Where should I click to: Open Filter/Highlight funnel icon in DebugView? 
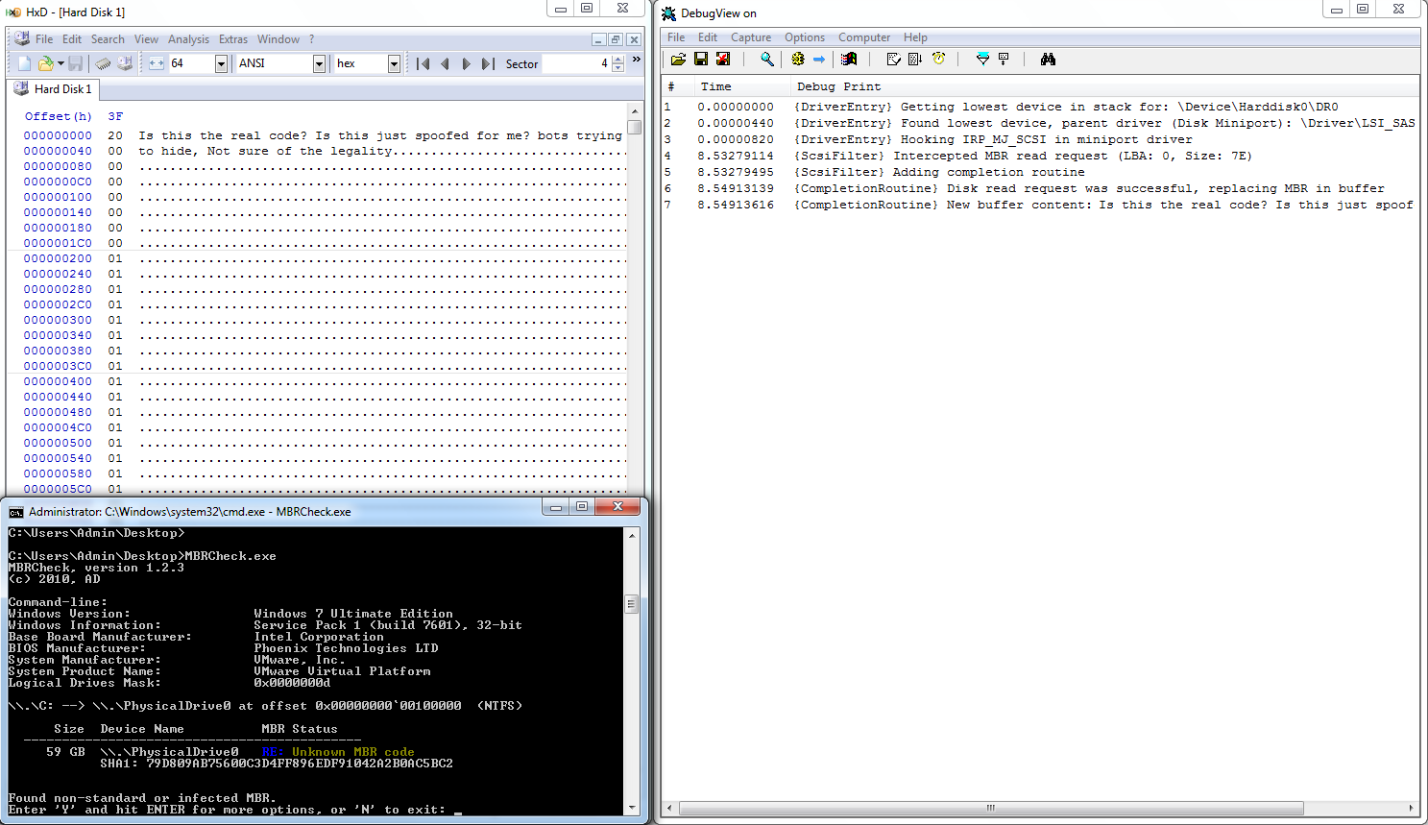tap(982, 60)
